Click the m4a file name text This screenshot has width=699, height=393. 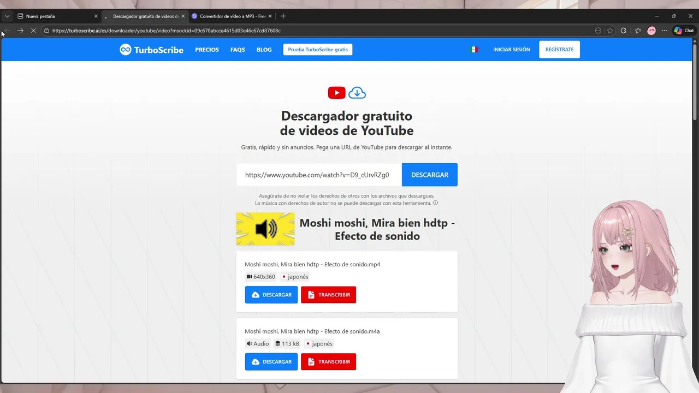pyautogui.click(x=312, y=331)
